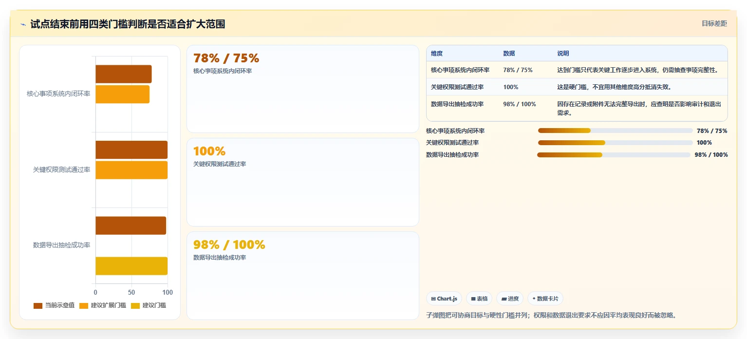Click the brown bar for 核心事项系统内闭环率 in chart
This screenshot has height=339, width=747.
(123, 74)
